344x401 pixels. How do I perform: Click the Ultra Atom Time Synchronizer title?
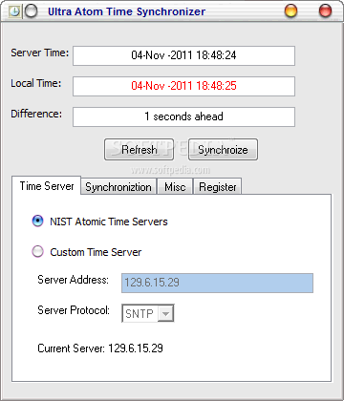(126, 11)
